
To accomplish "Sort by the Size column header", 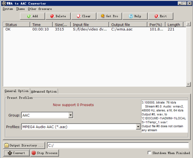I will (61, 25).
